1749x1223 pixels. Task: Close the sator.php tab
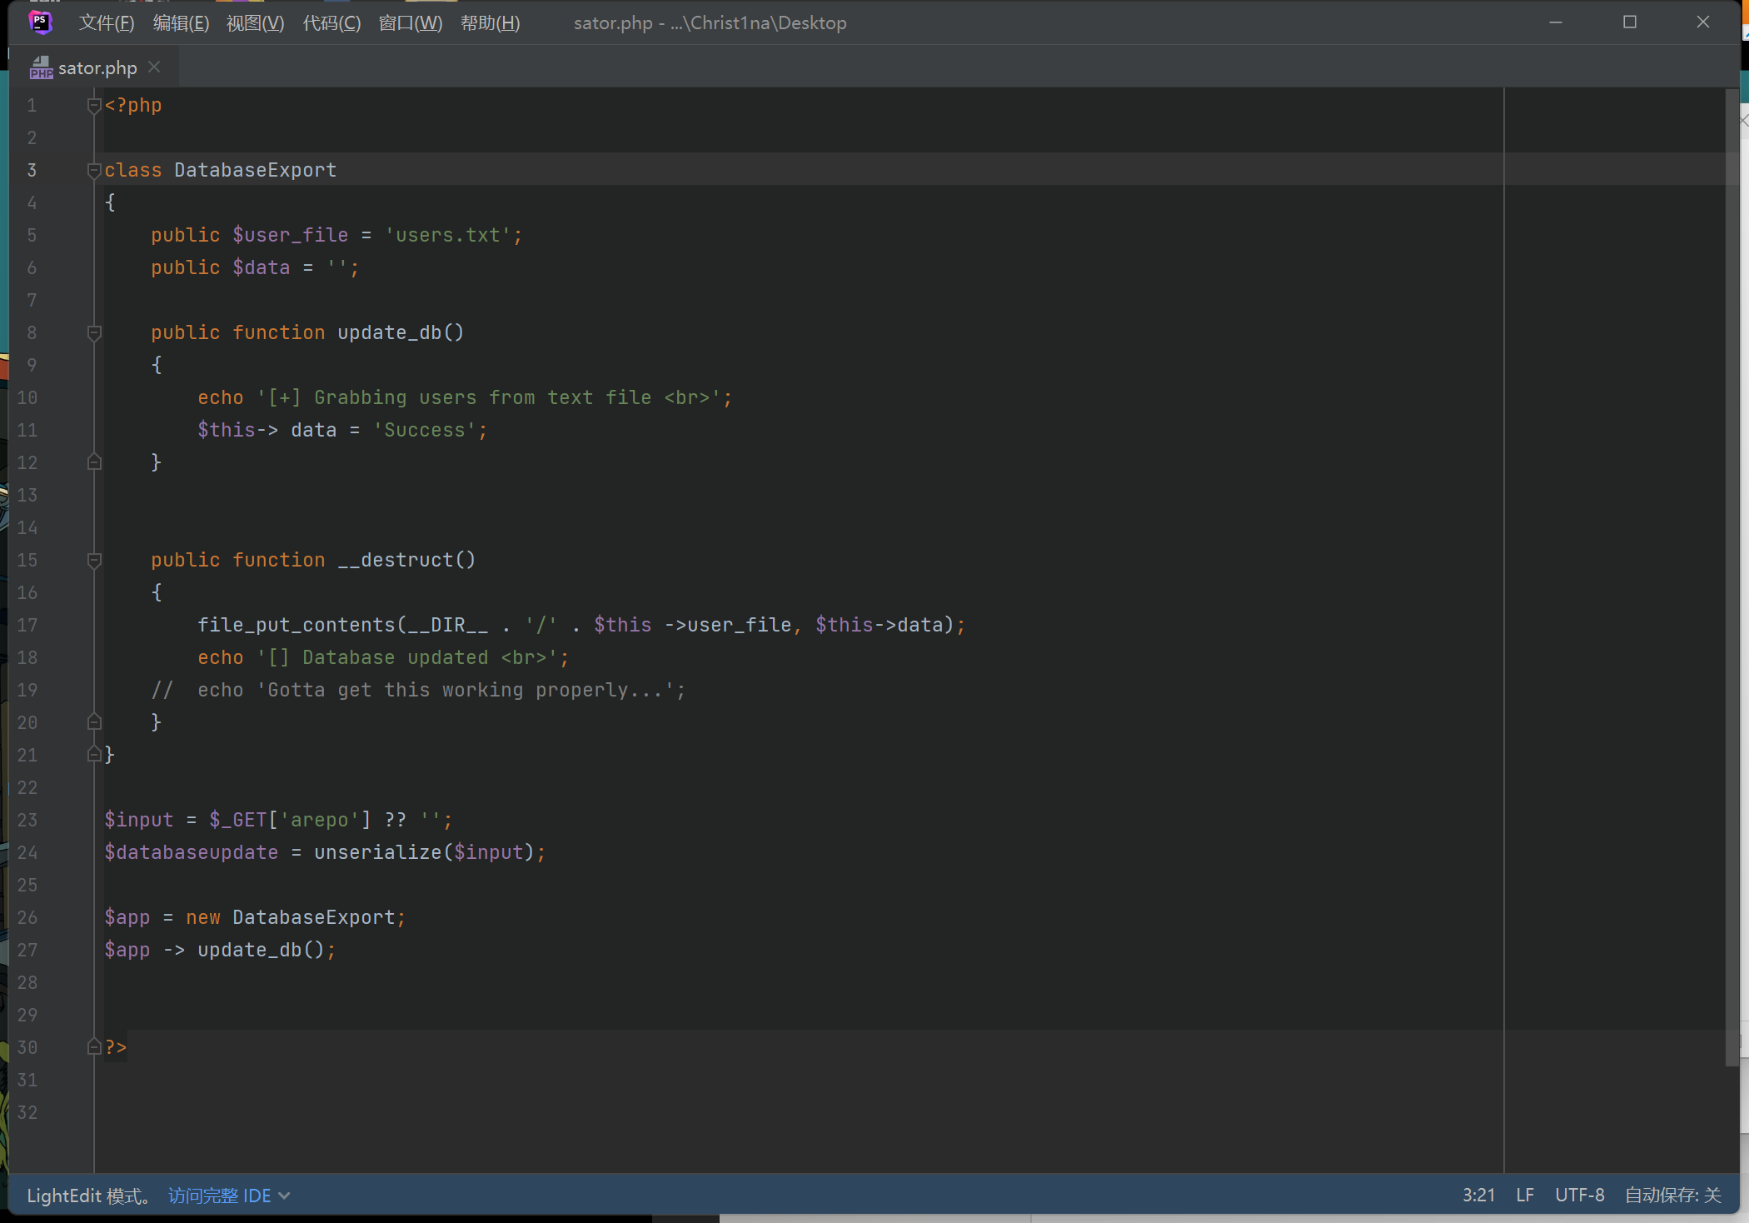[154, 67]
